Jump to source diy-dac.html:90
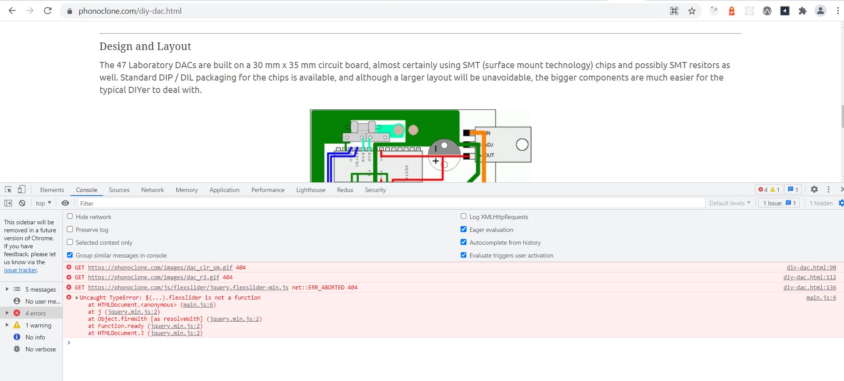 click(811, 268)
